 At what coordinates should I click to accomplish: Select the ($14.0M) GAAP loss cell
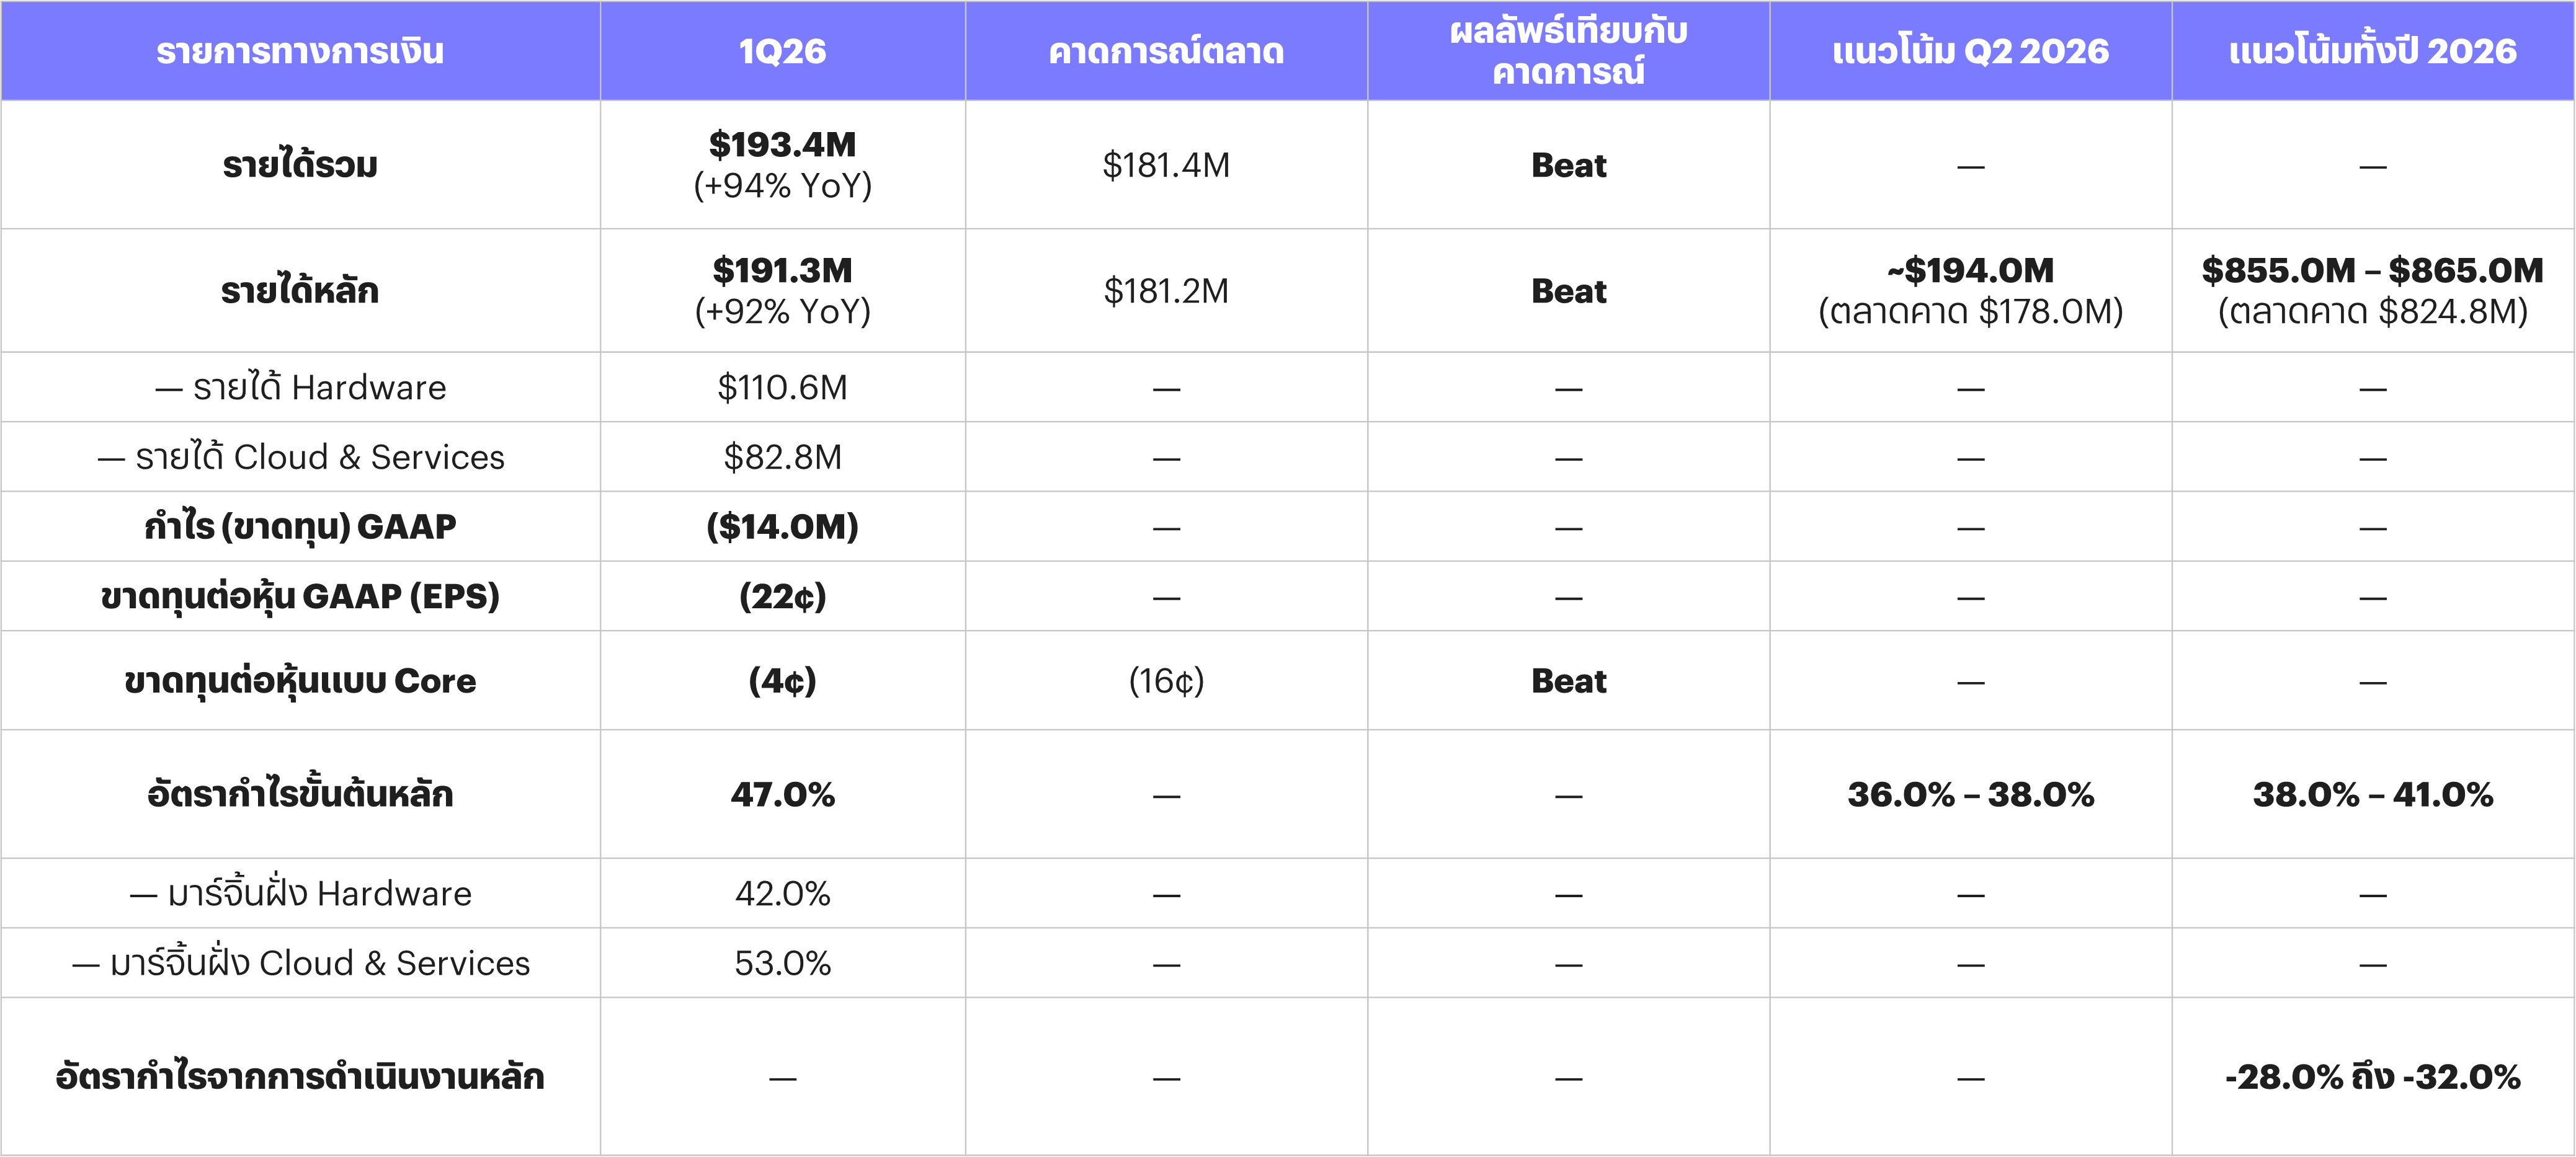point(782,526)
